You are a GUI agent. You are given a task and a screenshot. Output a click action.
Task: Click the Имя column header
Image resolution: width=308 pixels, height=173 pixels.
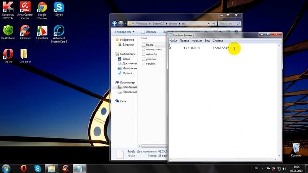tap(144, 38)
